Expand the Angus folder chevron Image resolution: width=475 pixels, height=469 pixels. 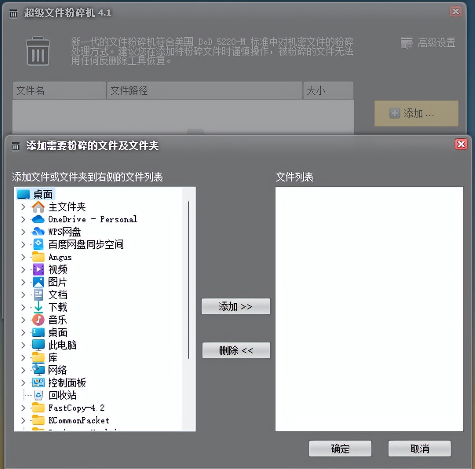coord(23,257)
